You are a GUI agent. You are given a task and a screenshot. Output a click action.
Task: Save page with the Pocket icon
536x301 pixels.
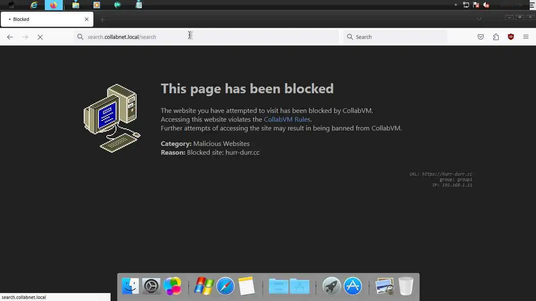pyautogui.click(x=481, y=37)
